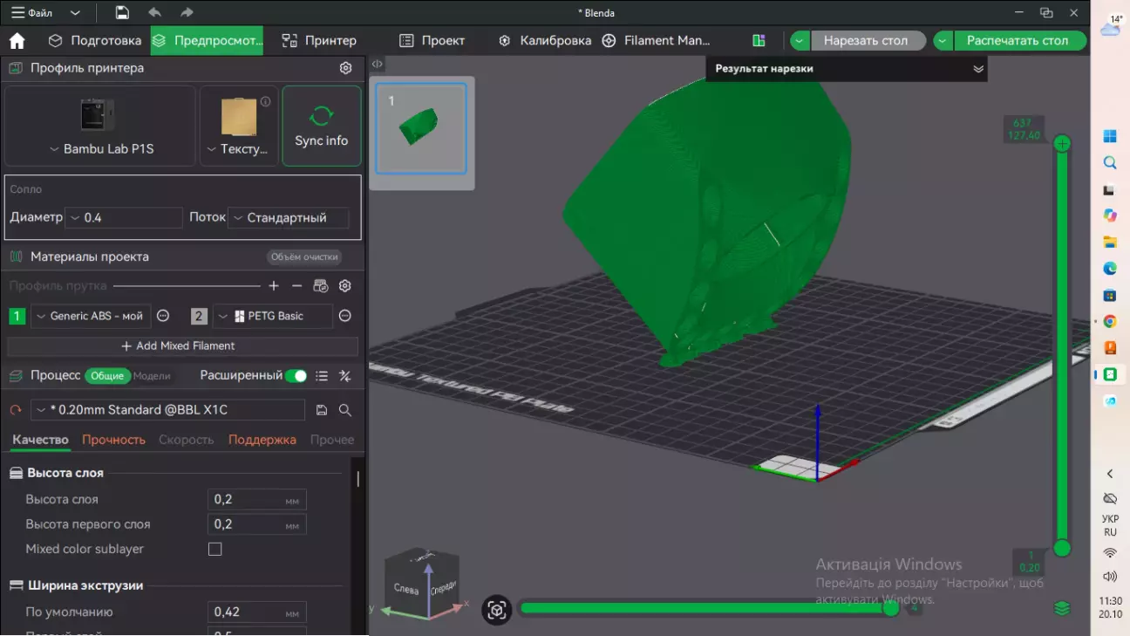Remove a filament with the minus icon
This screenshot has height=636, width=1130.
[x=296, y=286]
